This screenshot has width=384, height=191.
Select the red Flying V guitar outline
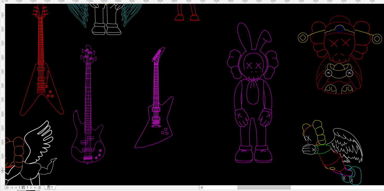[42, 60]
